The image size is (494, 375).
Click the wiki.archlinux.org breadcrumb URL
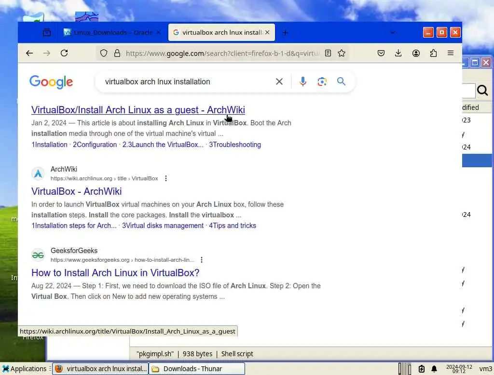click(x=104, y=178)
